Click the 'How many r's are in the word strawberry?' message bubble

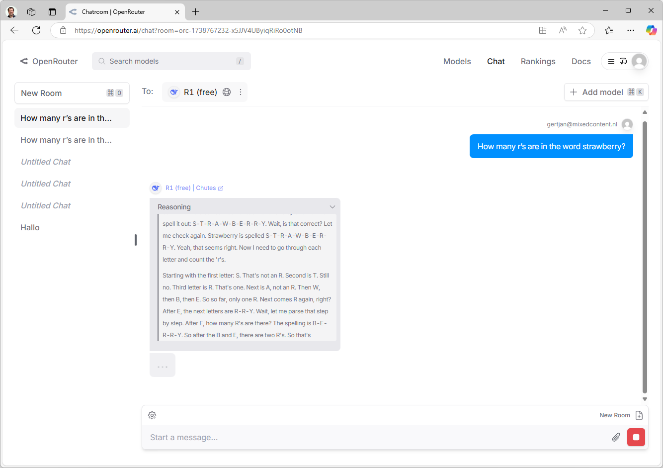551,146
